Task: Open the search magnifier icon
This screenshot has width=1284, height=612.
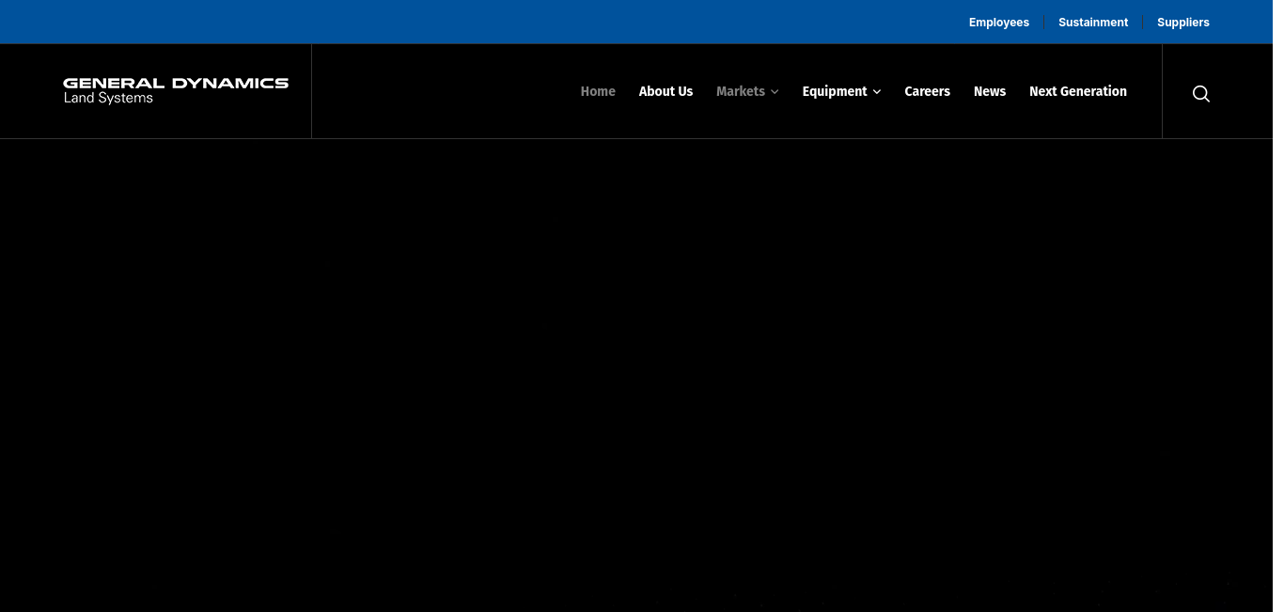Action: [1200, 93]
